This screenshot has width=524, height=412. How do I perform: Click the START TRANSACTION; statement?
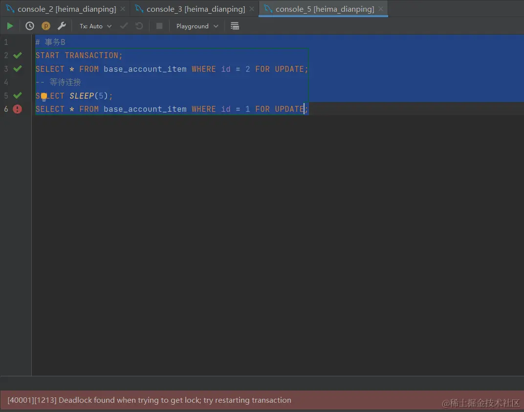coord(79,55)
